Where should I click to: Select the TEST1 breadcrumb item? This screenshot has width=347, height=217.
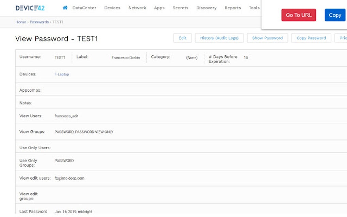tap(58, 21)
